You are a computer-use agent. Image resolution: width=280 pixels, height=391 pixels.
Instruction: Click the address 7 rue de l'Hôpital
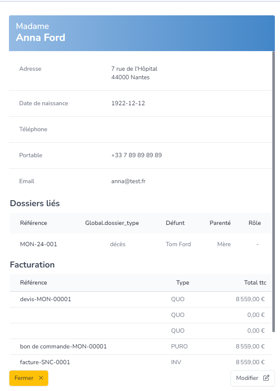click(134, 69)
